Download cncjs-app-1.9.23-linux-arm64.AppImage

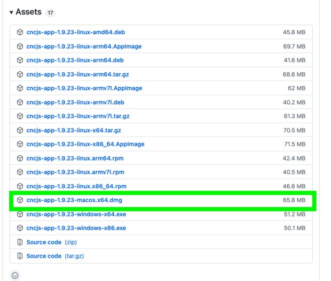[x=84, y=47]
